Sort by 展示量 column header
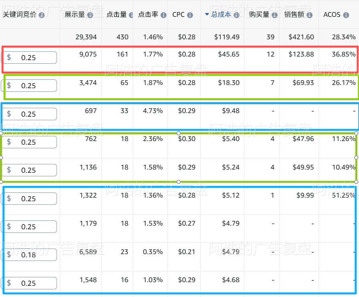The height and width of the screenshot is (297, 359). 75,14
